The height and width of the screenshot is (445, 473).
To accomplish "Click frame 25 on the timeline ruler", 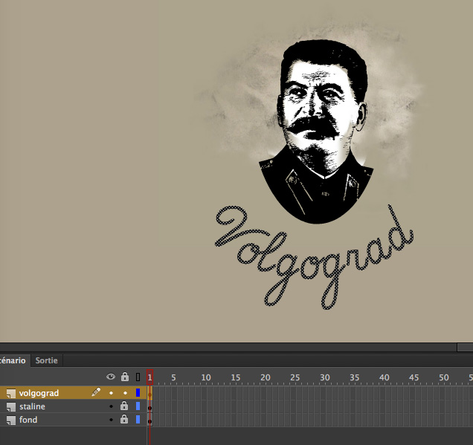I will click(295, 377).
